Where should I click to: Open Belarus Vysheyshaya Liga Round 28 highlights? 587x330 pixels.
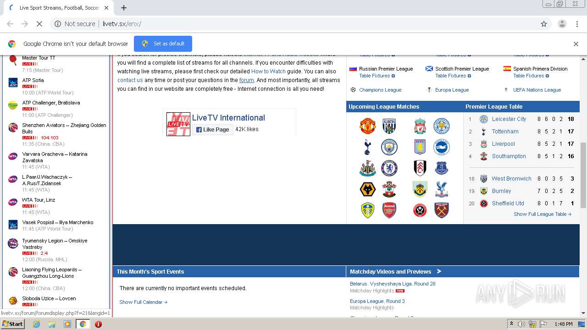(393, 284)
